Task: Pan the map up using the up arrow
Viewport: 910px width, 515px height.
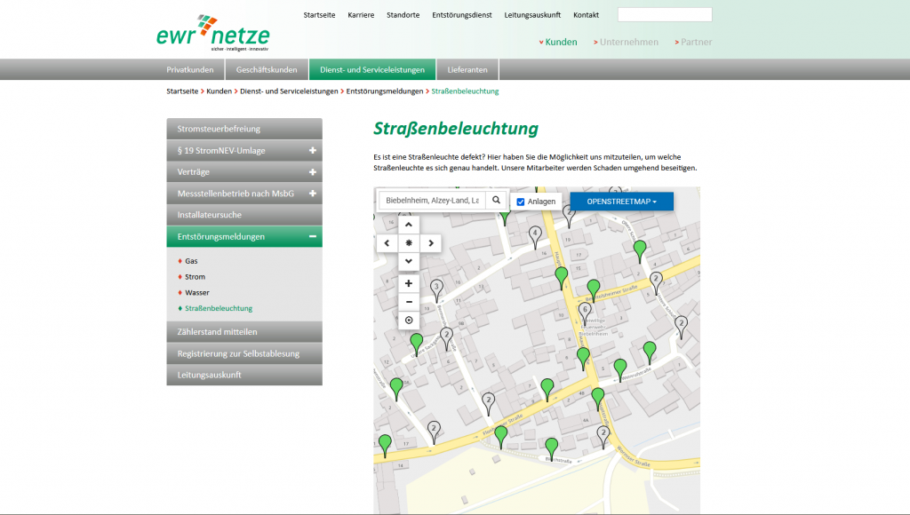Action: pyautogui.click(x=407, y=224)
